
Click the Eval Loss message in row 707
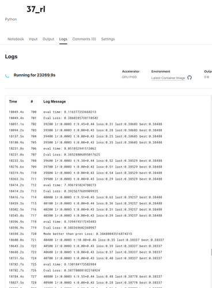71,154
